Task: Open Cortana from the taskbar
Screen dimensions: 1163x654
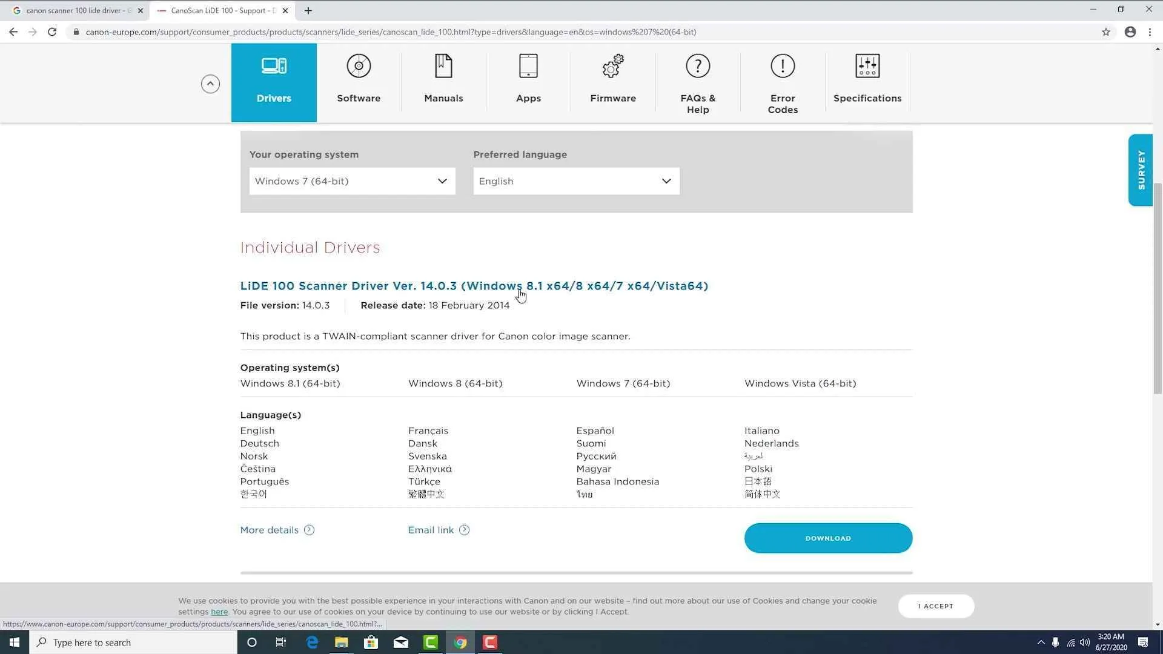Action: [252, 642]
